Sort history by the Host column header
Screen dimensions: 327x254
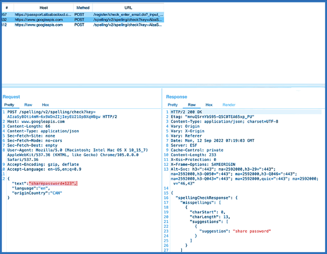(x=43, y=8)
